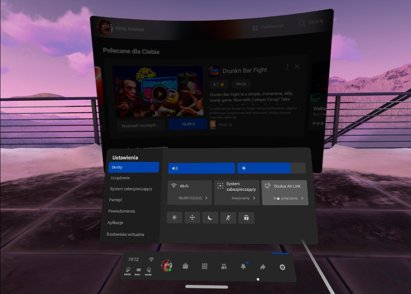Click the 16,99 $ price button
The height and width of the screenshot is (294, 411).
(188, 125)
